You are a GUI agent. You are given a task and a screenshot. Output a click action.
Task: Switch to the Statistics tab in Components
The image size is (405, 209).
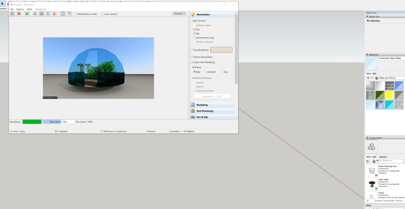383,157
